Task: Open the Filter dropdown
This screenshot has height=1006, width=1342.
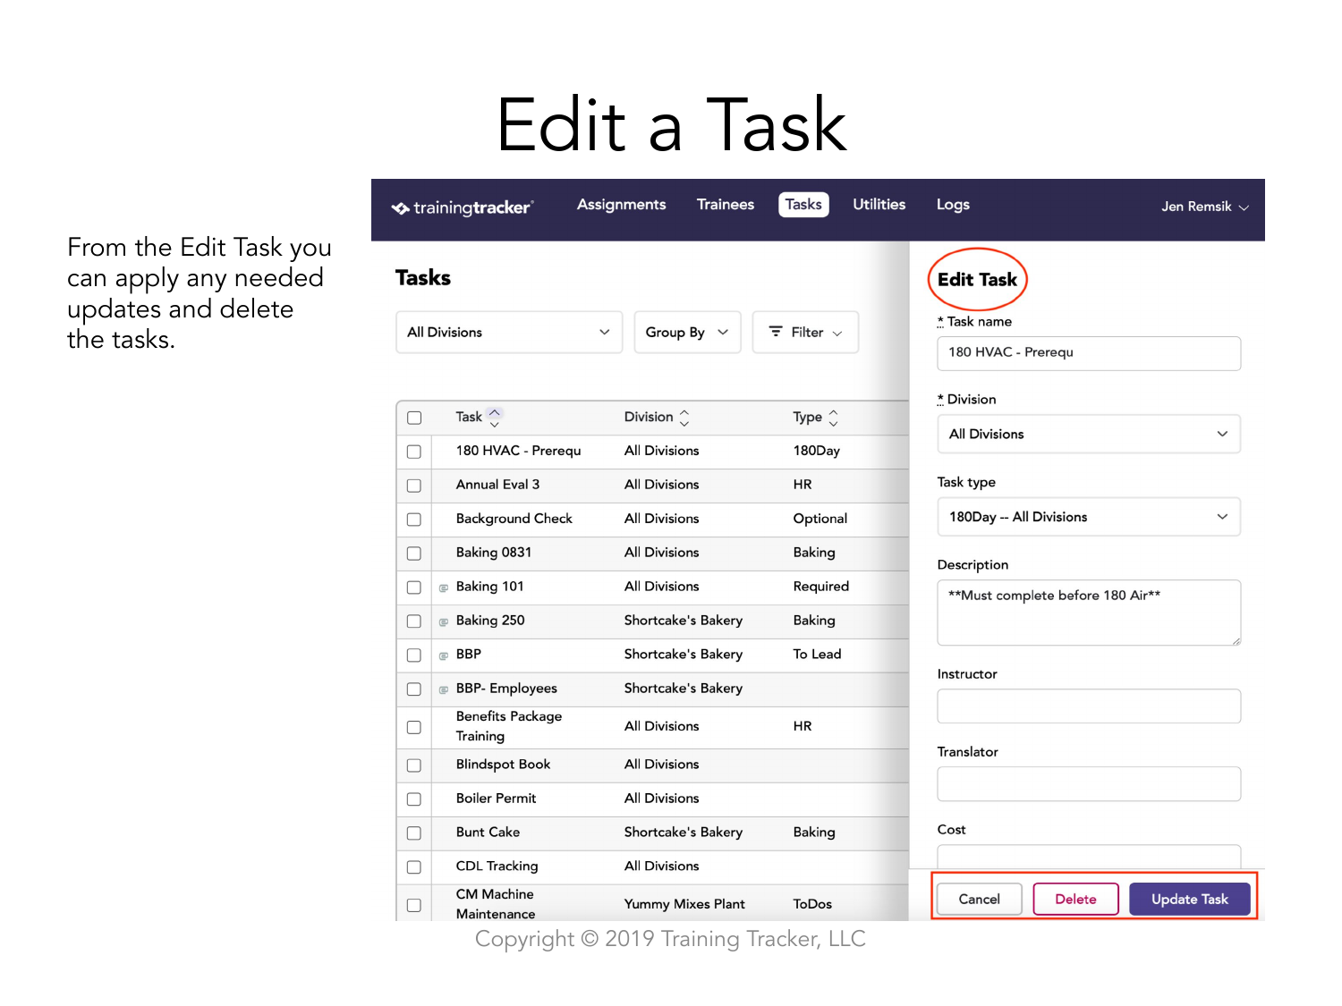Action: pyautogui.click(x=805, y=332)
